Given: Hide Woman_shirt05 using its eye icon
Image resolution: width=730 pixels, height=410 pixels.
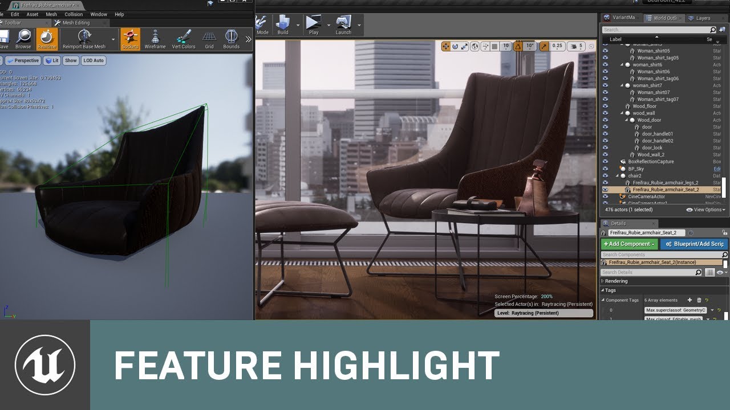Looking at the screenshot, I should 606,51.
